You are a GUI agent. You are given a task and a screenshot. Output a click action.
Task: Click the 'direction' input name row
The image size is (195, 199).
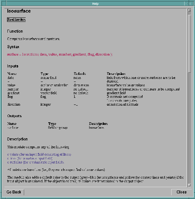pyautogui.click(x=14, y=105)
